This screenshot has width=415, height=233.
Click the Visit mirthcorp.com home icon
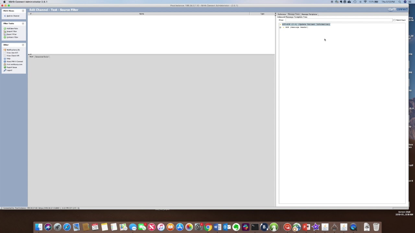[x=5, y=64]
